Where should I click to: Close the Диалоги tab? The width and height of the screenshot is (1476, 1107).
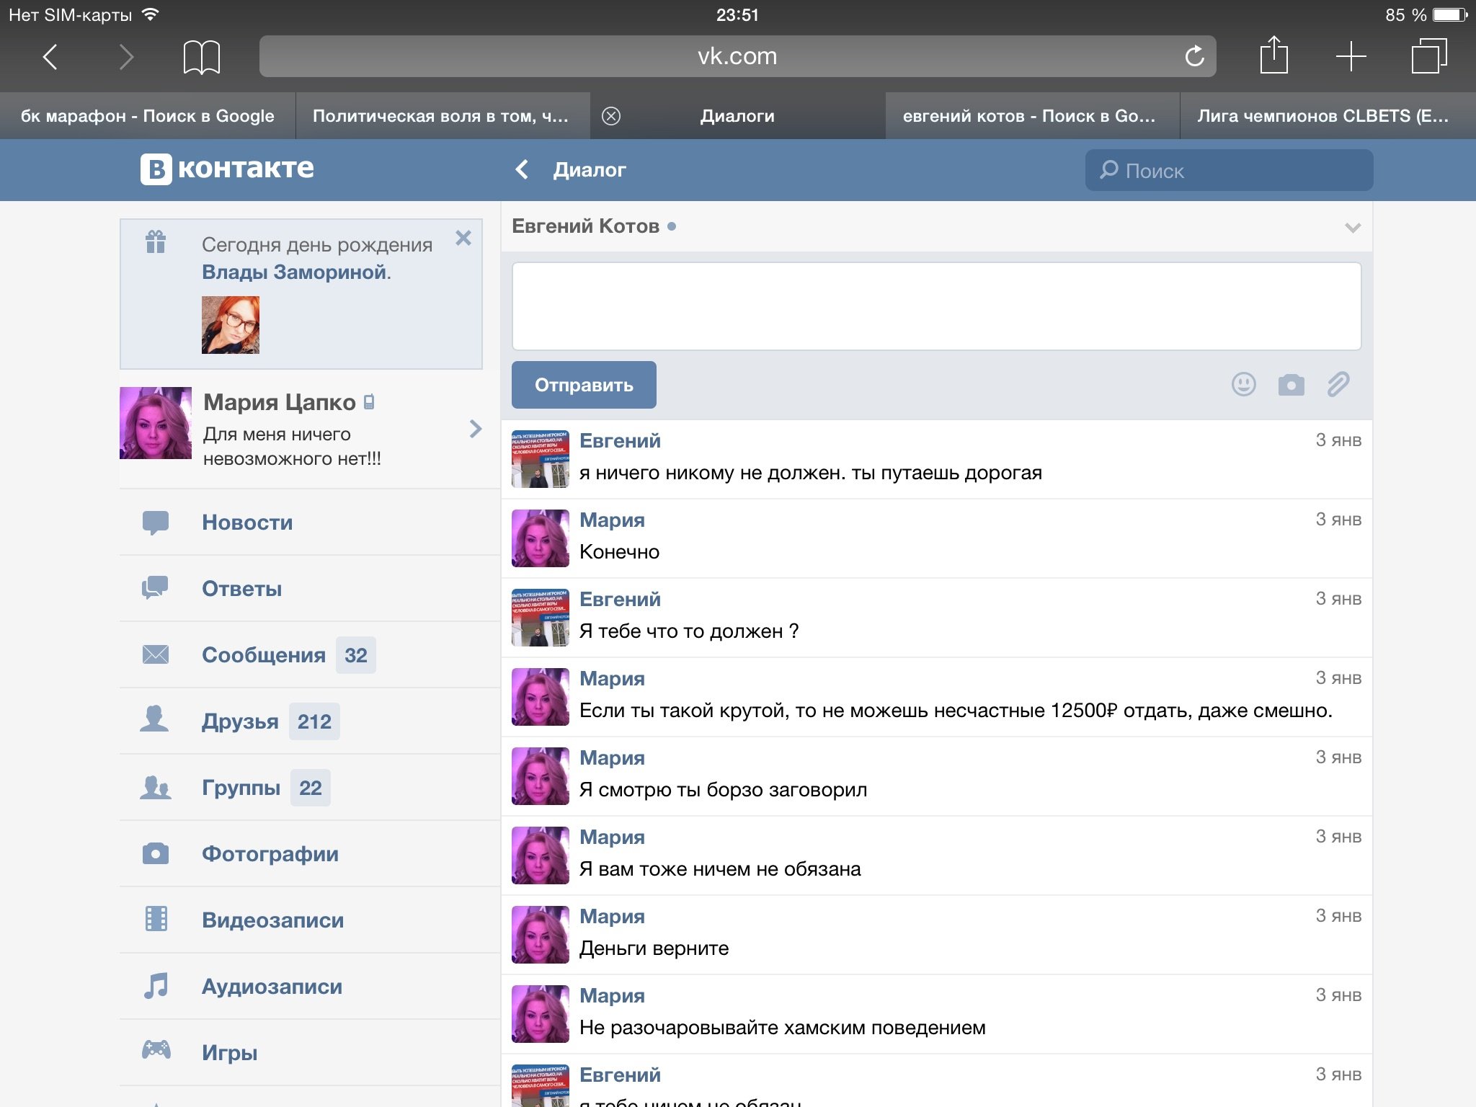[x=611, y=116]
